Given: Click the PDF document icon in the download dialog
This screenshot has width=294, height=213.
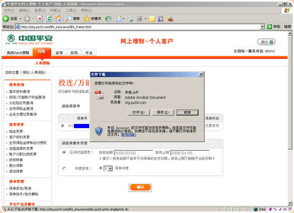Looking at the screenshot, I should point(99,95).
